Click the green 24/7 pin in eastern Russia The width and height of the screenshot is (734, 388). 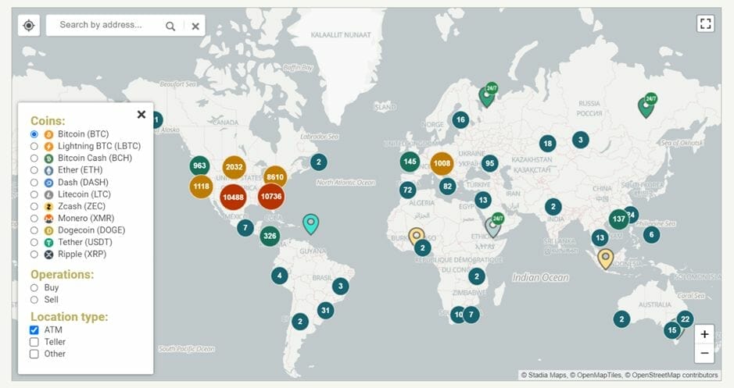[x=646, y=105]
